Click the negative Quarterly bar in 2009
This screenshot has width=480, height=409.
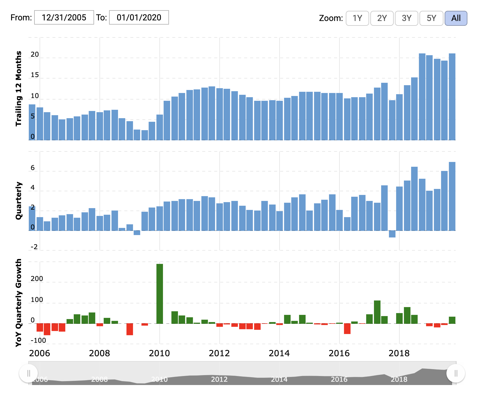[x=137, y=233]
